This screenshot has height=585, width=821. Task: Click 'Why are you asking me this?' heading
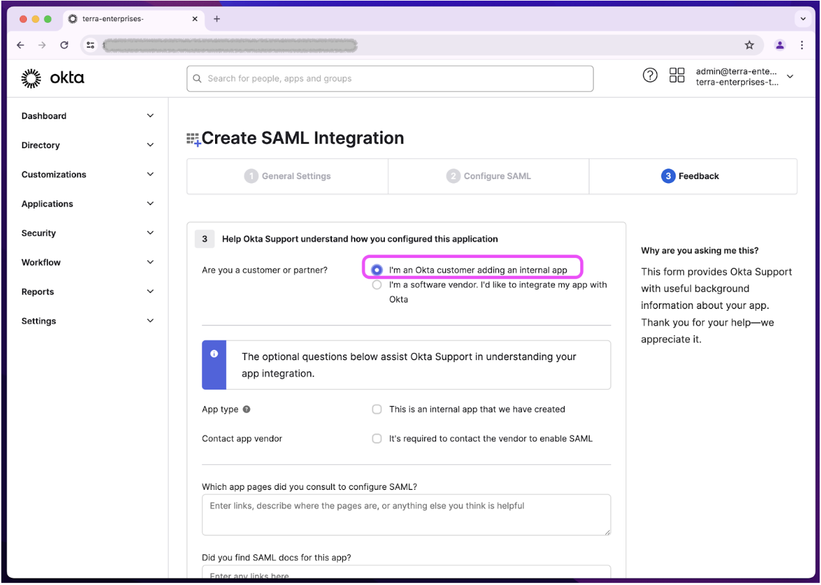(x=700, y=251)
